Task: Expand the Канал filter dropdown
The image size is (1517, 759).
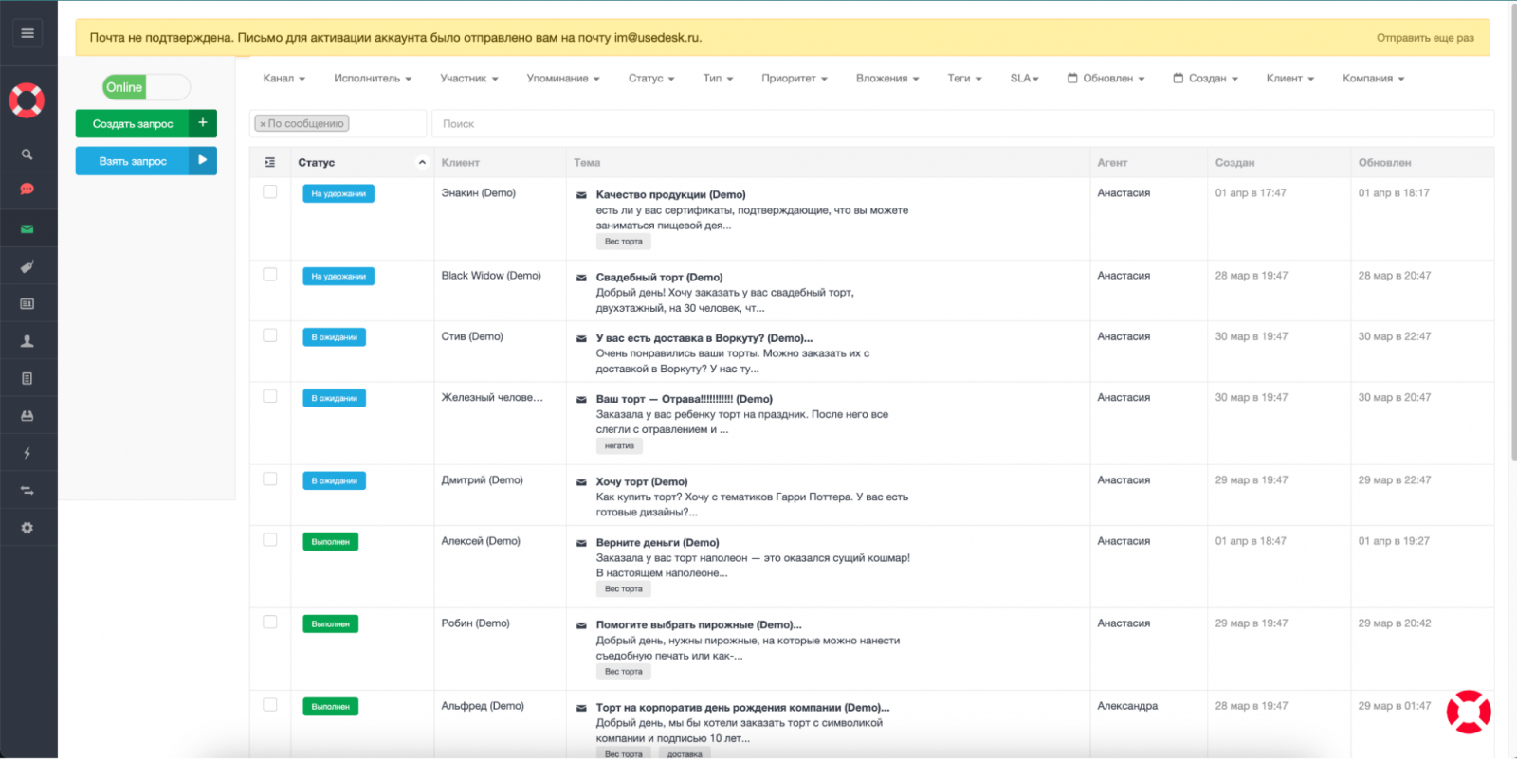Action: (x=283, y=79)
